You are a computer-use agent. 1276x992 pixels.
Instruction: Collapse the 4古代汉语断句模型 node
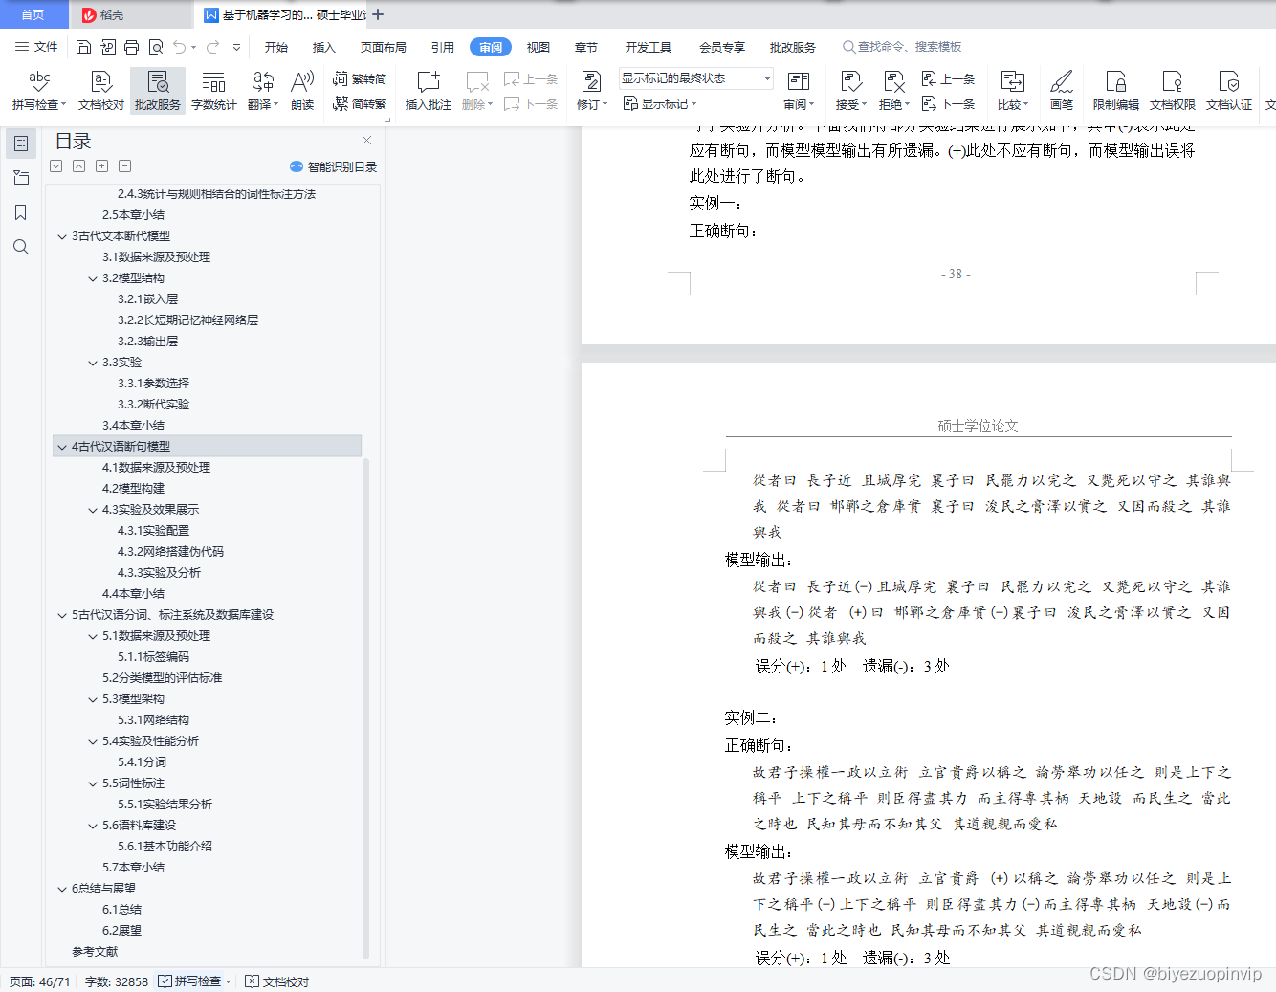coord(62,447)
